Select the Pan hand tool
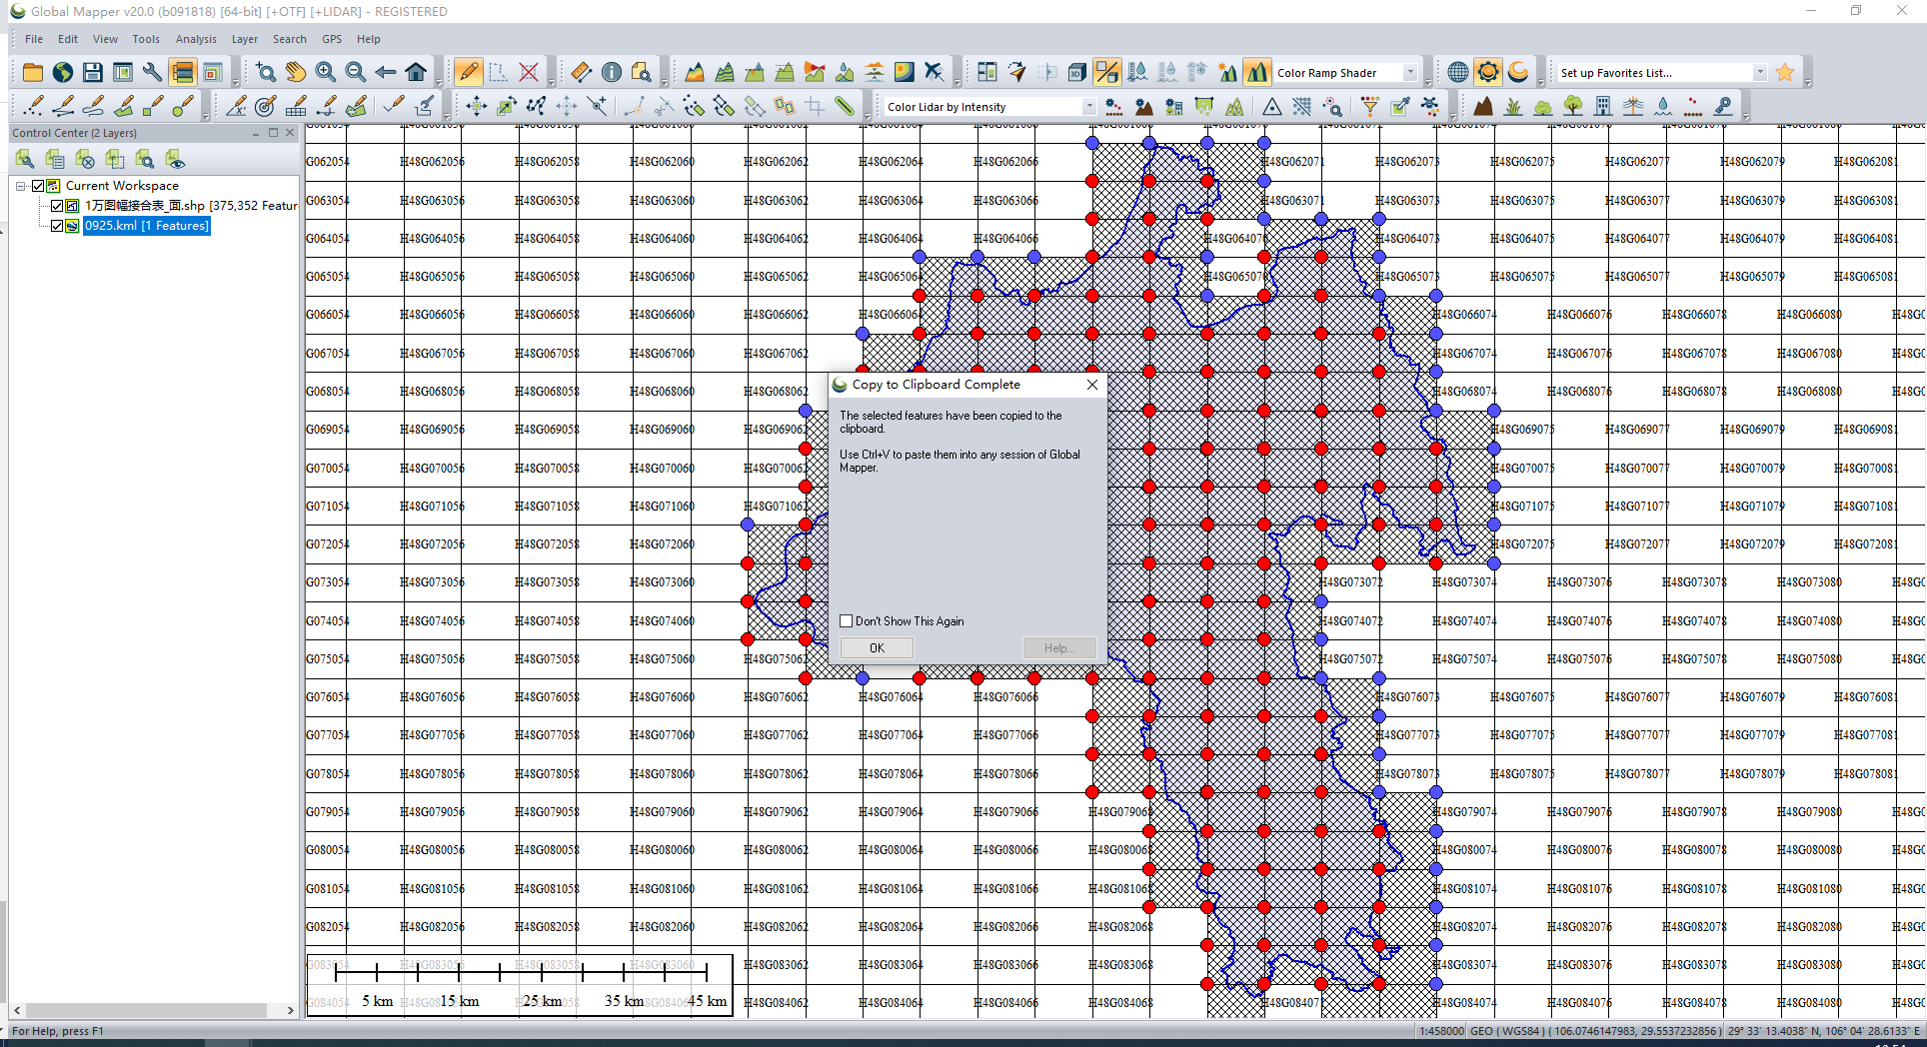 pos(296,72)
